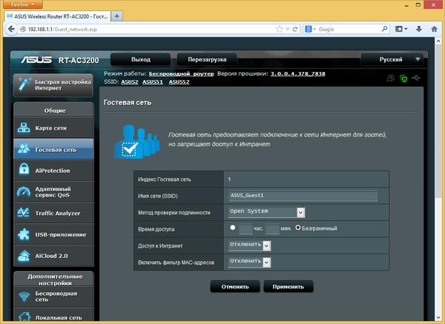Image resolution: width=445 pixels, height=324 pixels.
Task: Click the guest network people icon in sidebar
Action: click(24, 149)
